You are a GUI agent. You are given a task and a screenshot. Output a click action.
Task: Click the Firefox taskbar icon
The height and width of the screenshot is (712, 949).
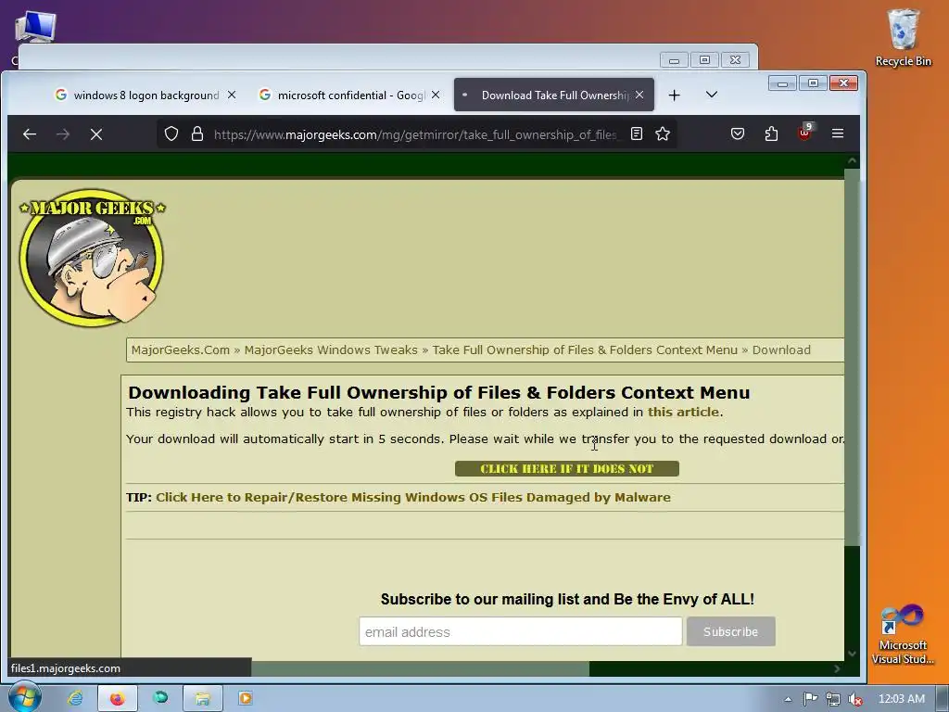[118, 699]
